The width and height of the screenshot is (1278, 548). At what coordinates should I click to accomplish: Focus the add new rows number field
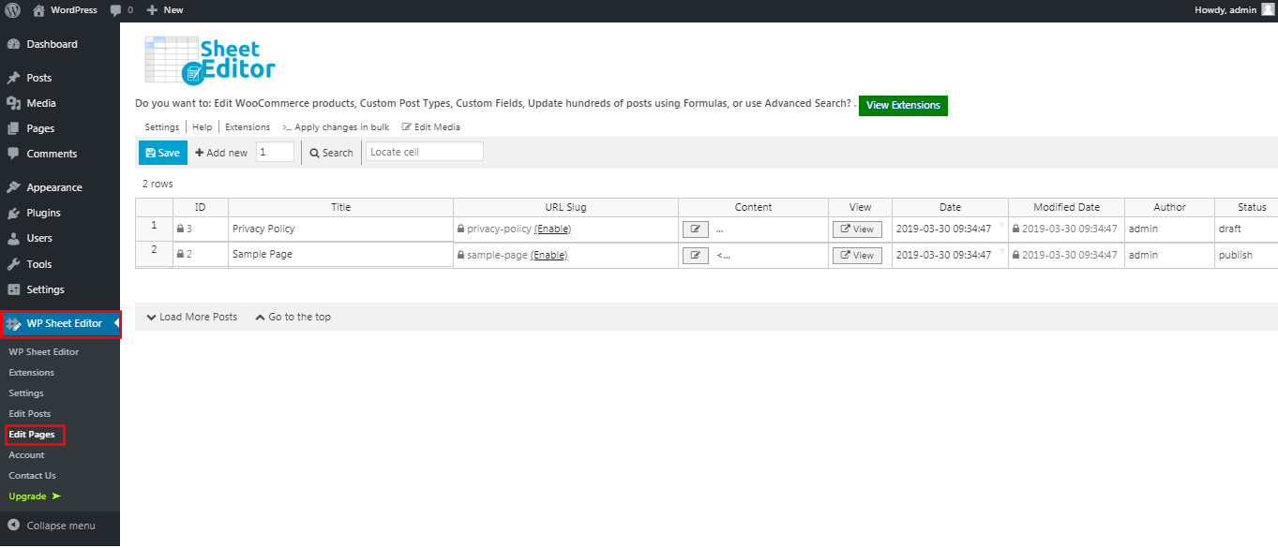pyautogui.click(x=275, y=152)
